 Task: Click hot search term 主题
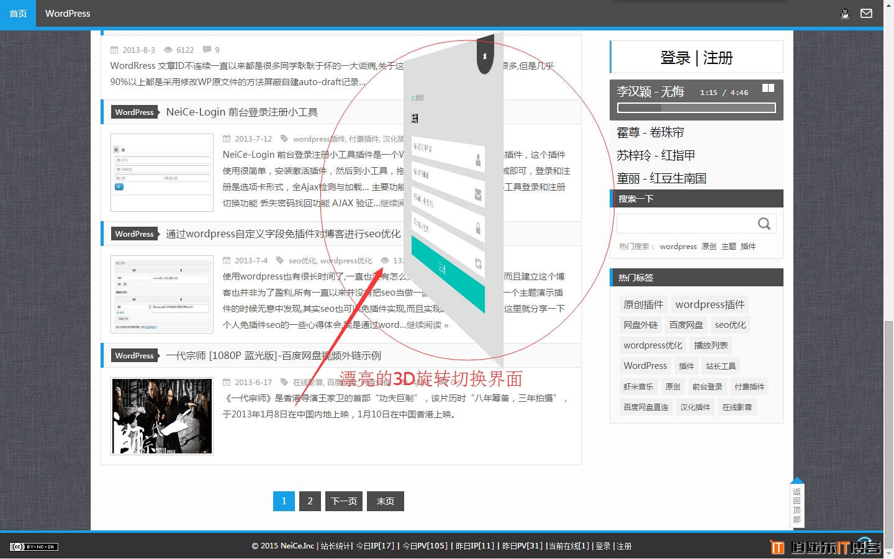[x=729, y=247]
